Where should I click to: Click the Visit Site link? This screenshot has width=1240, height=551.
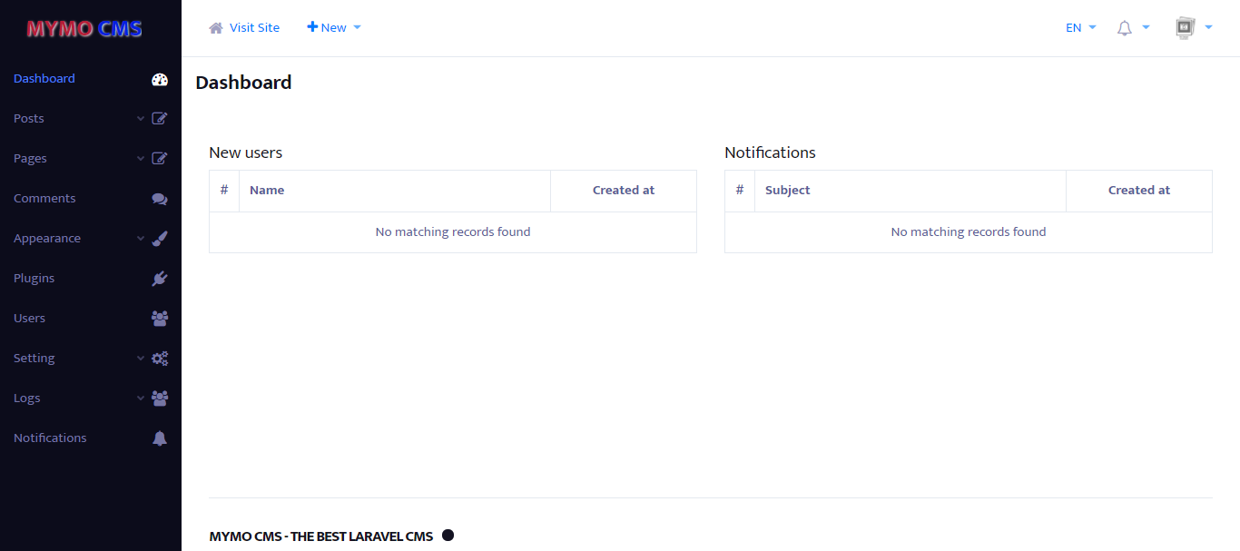[254, 28]
